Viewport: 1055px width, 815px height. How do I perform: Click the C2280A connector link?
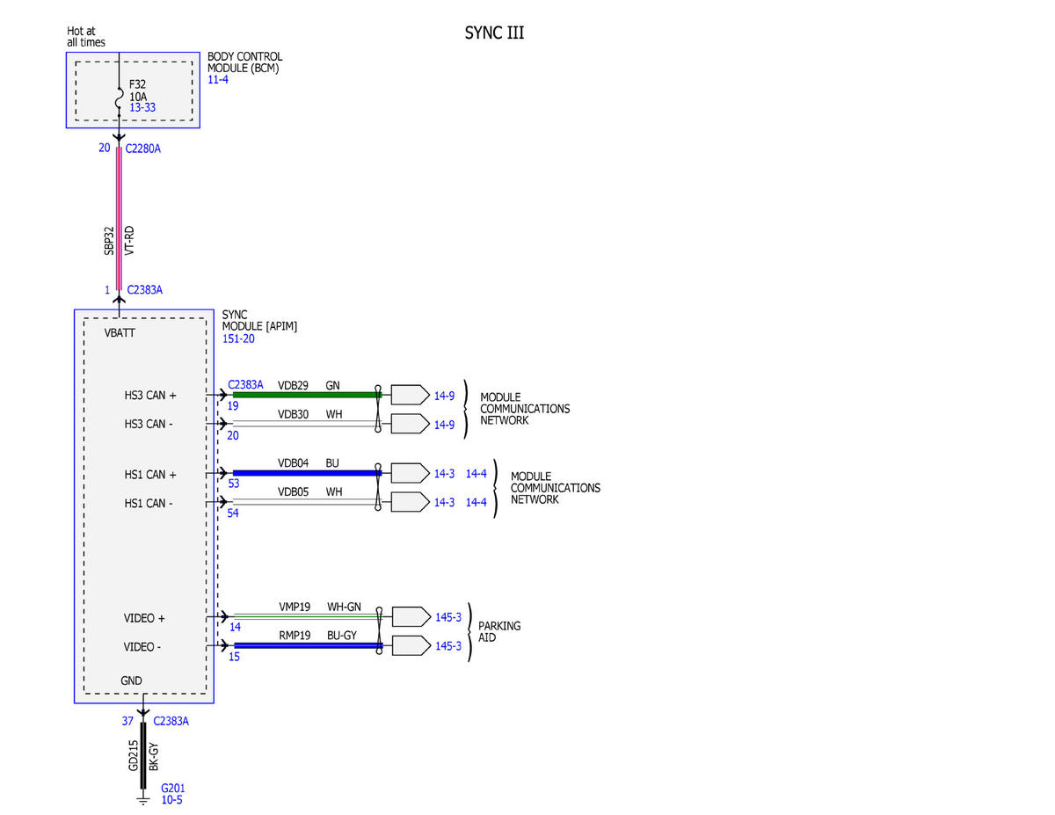coord(143,149)
